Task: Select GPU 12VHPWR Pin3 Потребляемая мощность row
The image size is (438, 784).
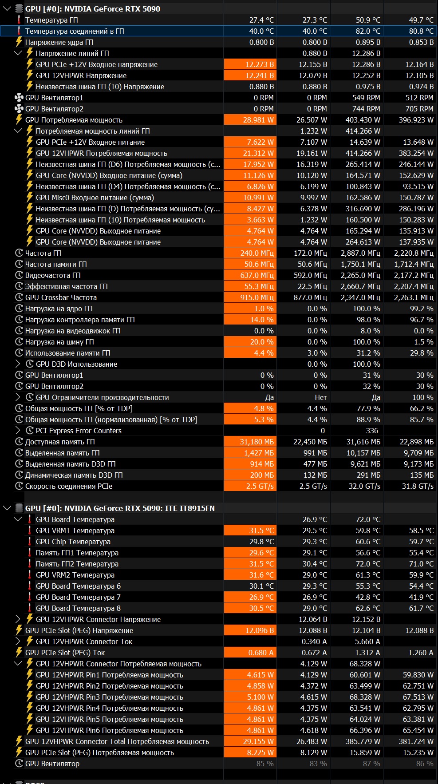Action: [x=219, y=697]
